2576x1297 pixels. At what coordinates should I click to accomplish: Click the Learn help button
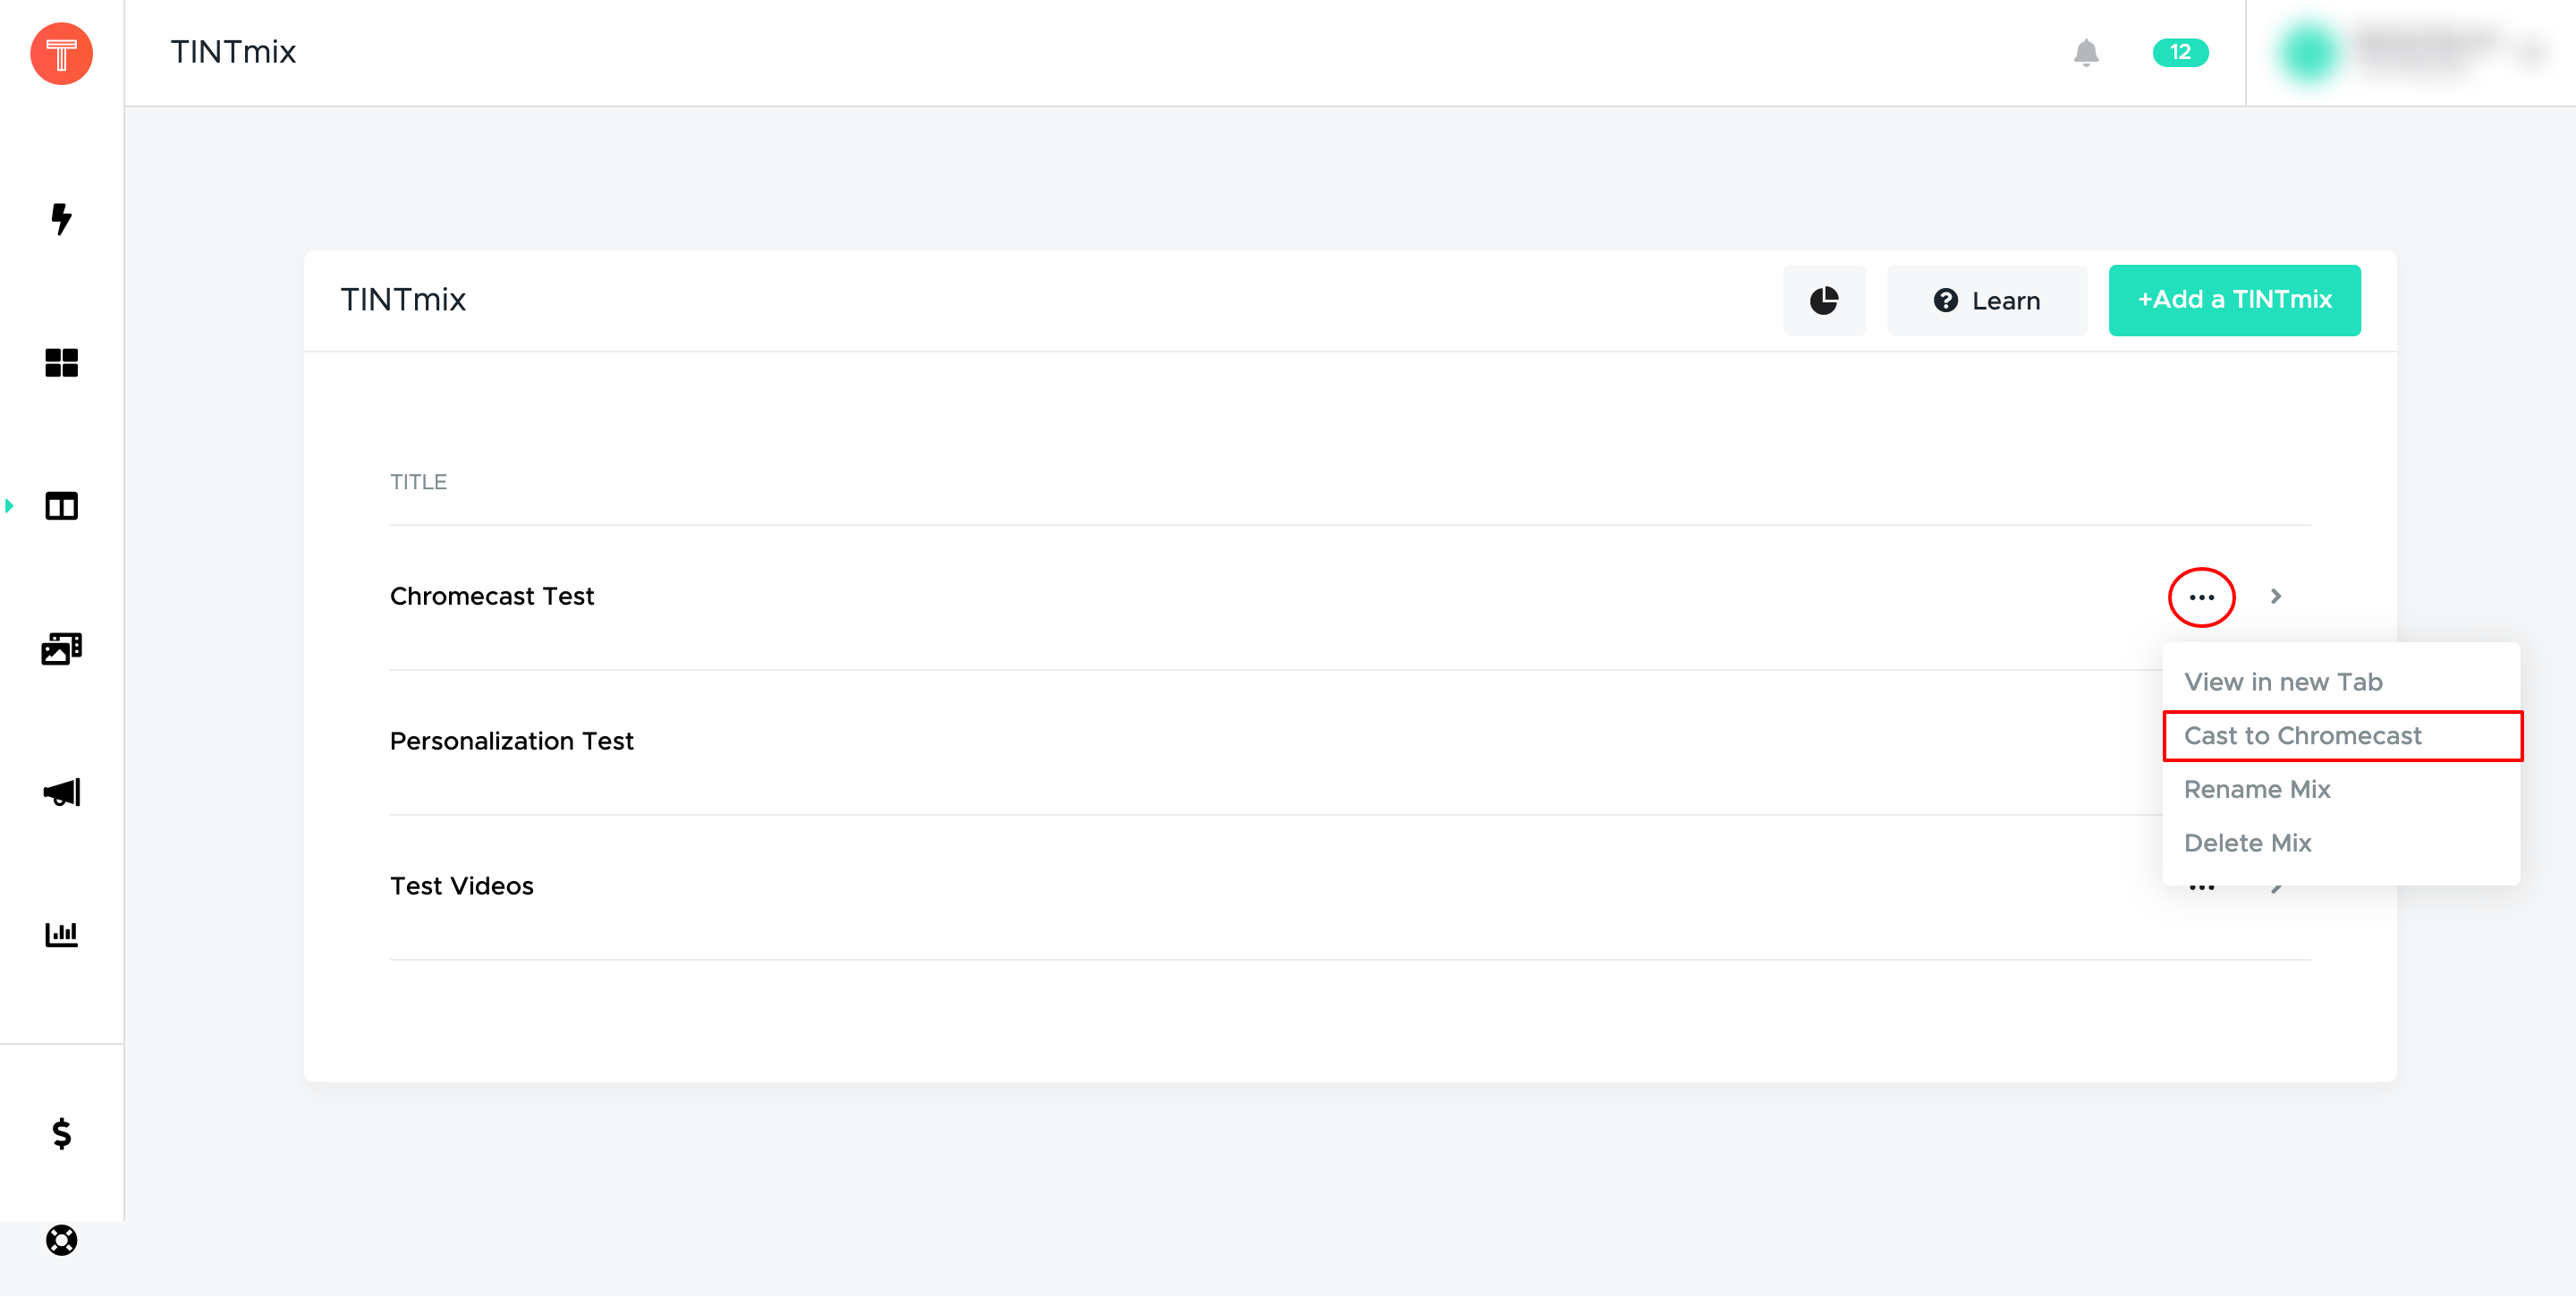(x=1987, y=300)
